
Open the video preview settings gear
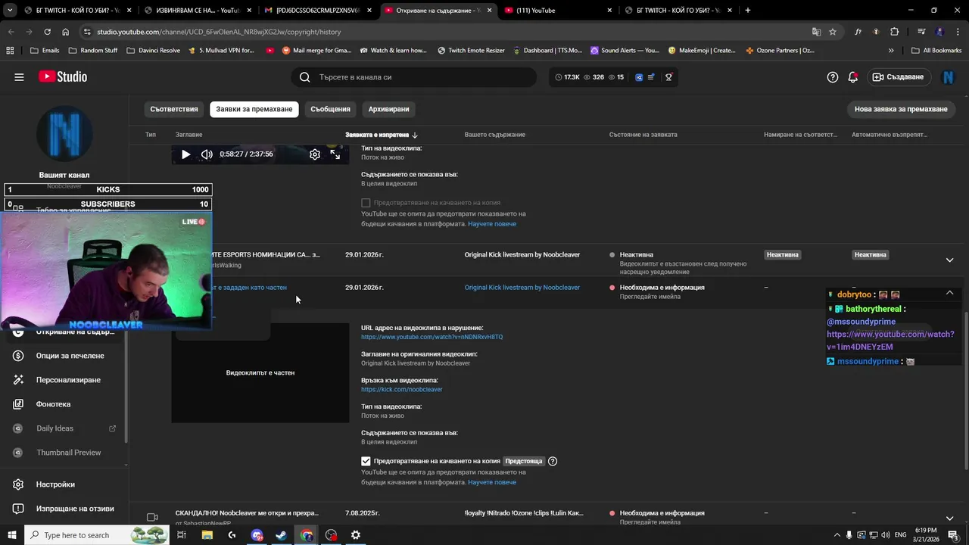[x=315, y=154]
